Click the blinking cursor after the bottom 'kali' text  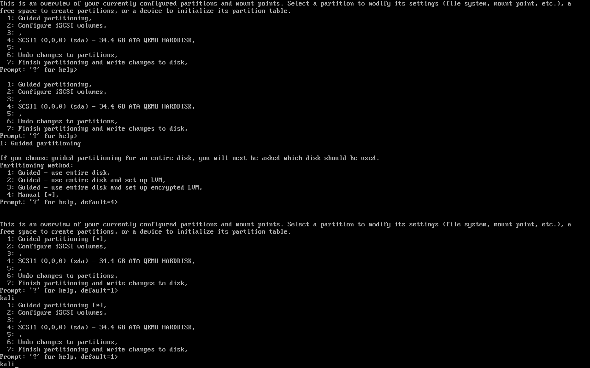(x=17, y=364)
